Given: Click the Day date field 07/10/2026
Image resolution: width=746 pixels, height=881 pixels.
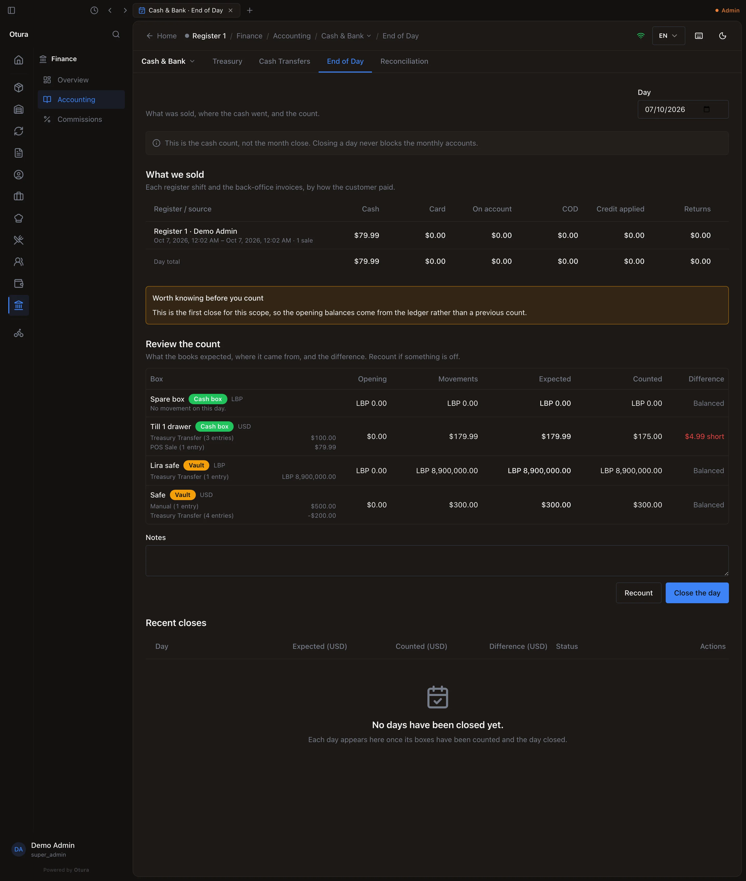Looking at the screenshot, I should (x=683, y=110).
